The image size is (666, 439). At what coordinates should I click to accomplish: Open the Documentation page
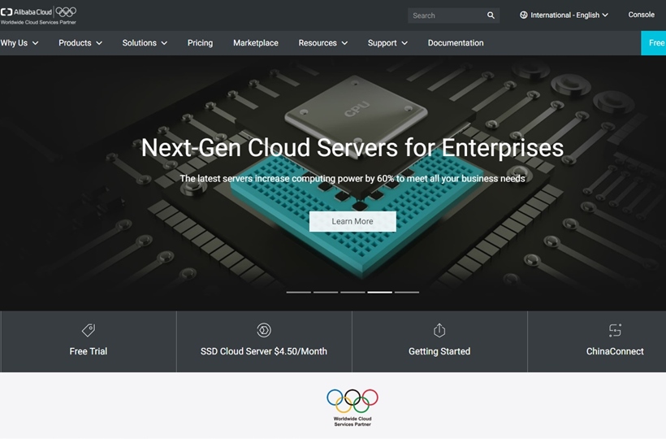coord(455,43)
